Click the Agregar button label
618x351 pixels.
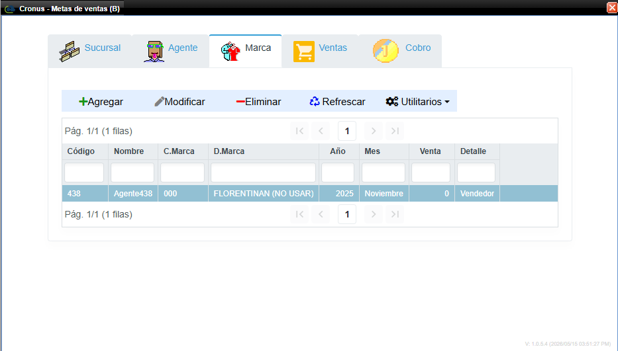click(105, 102)
